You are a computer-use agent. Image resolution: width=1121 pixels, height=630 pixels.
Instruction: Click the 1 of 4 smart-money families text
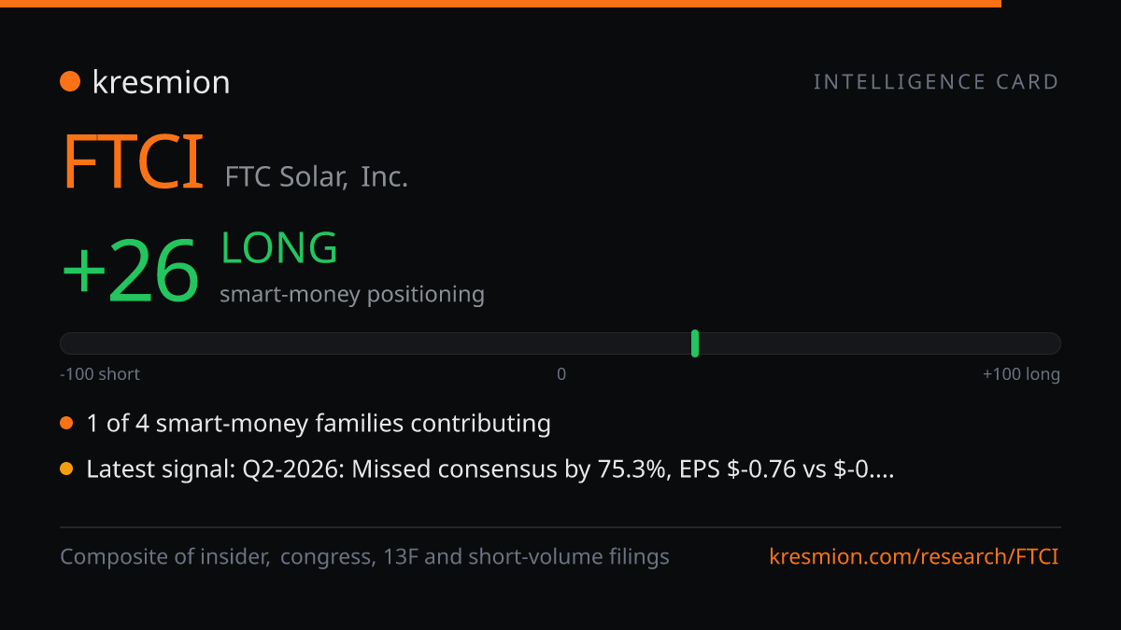pyautogui.click(x=319, y=424)
